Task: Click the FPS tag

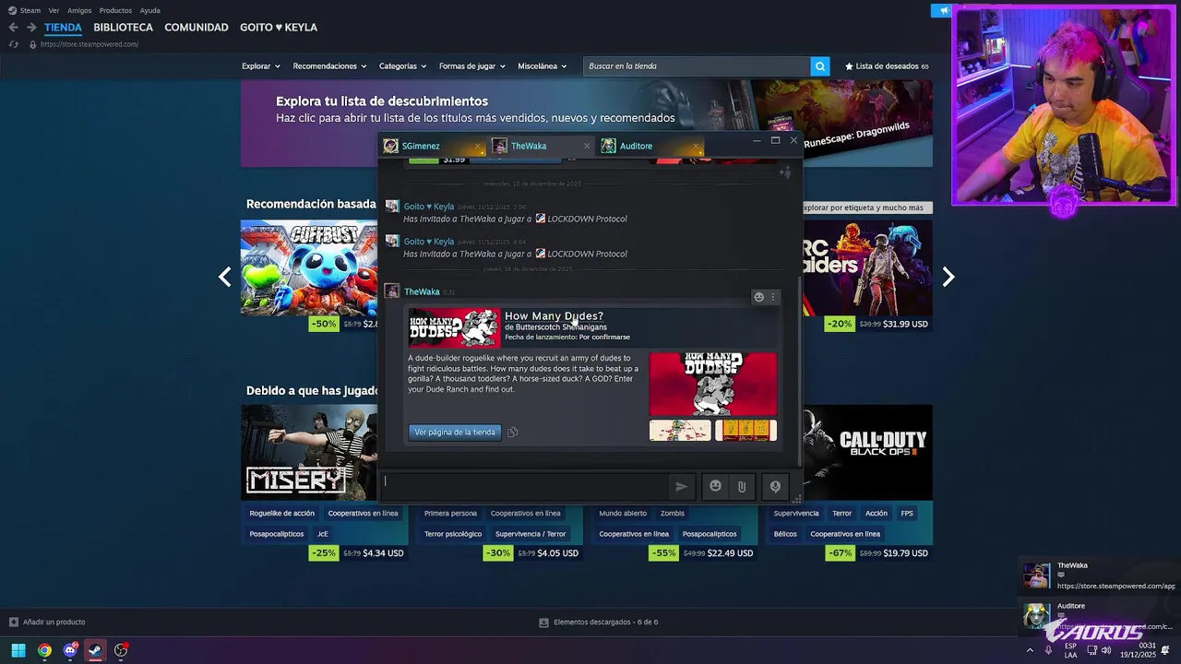Action: tap(907, 514)
